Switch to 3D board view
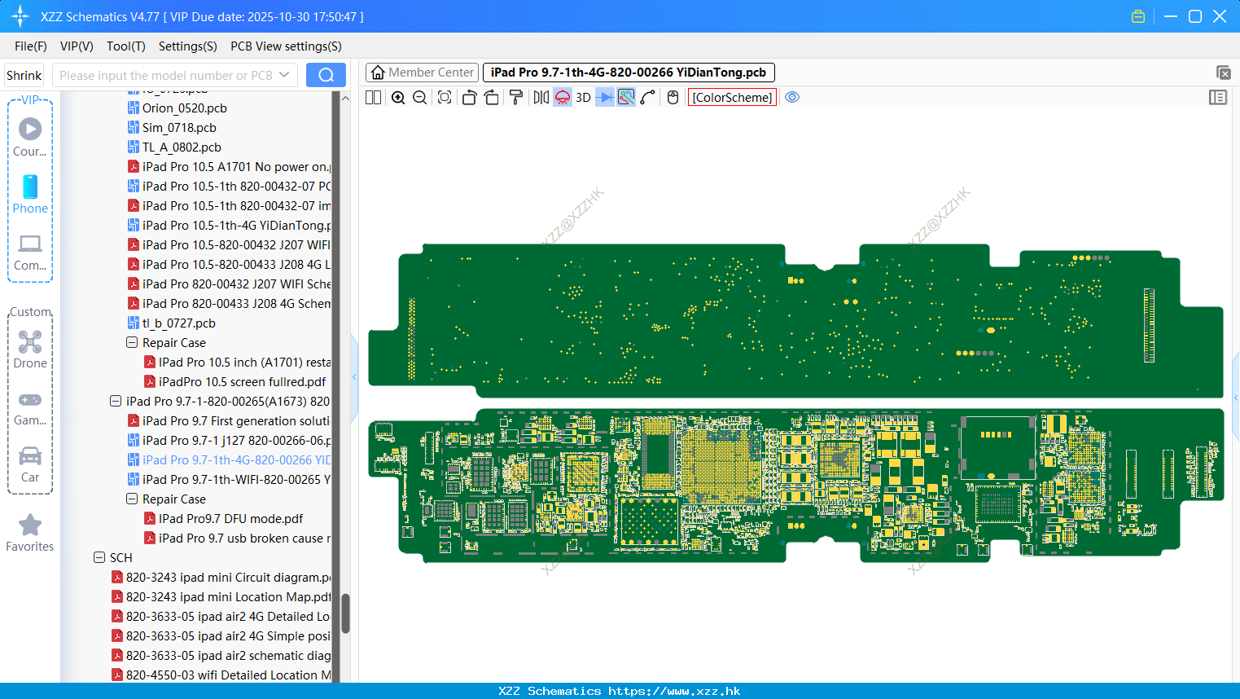Viewport: 1240px width, 699px height. 583,98
